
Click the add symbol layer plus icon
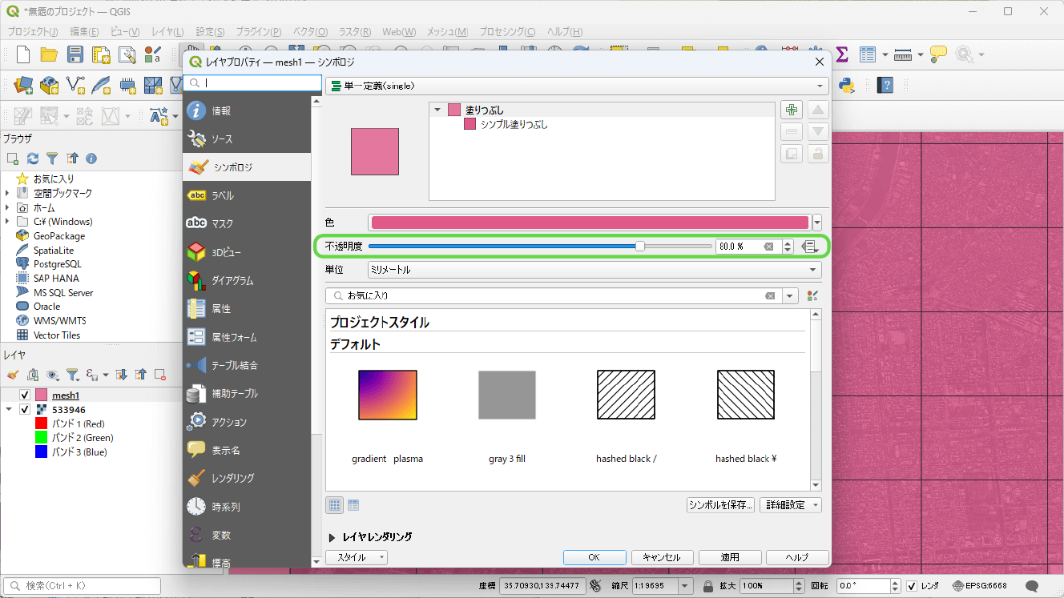792,110
